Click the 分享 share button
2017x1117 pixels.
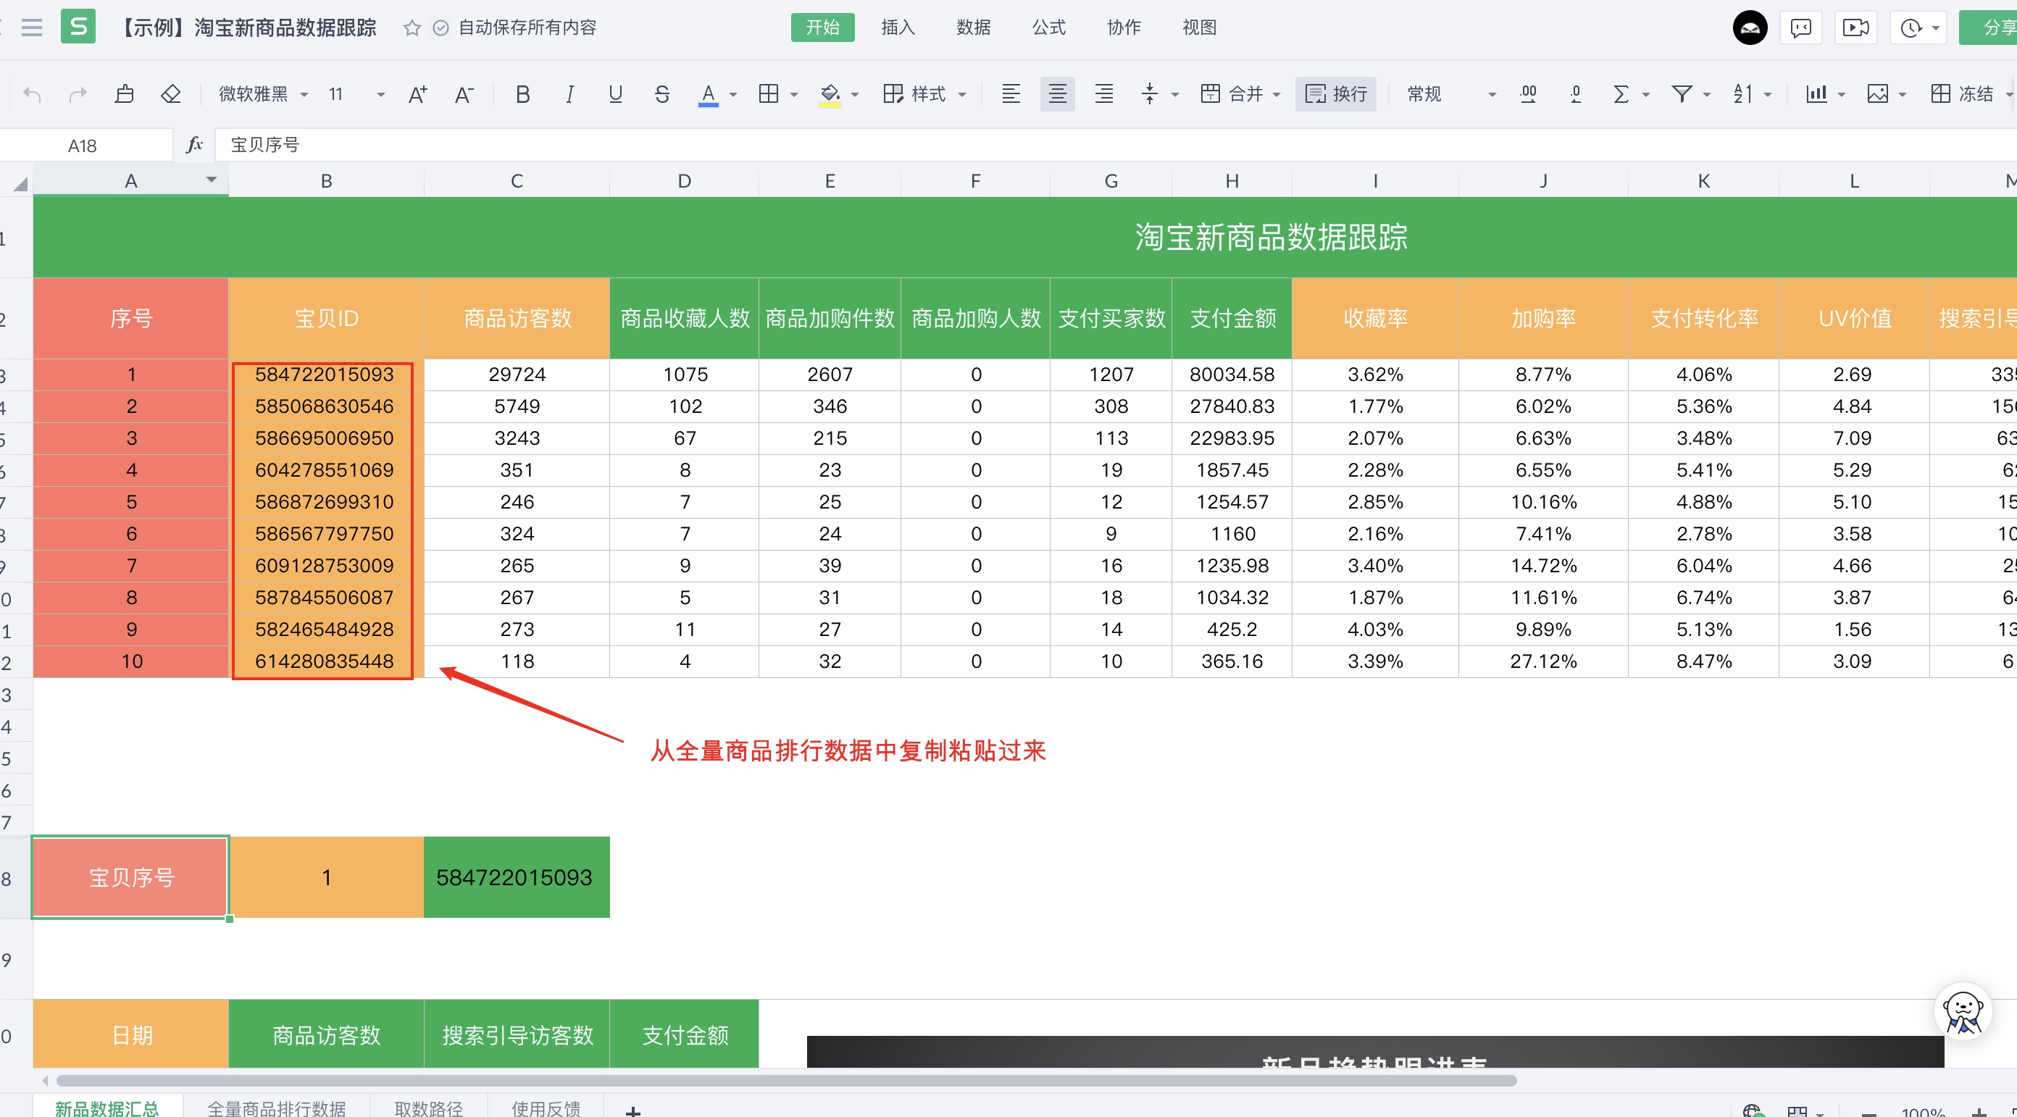1989,28
